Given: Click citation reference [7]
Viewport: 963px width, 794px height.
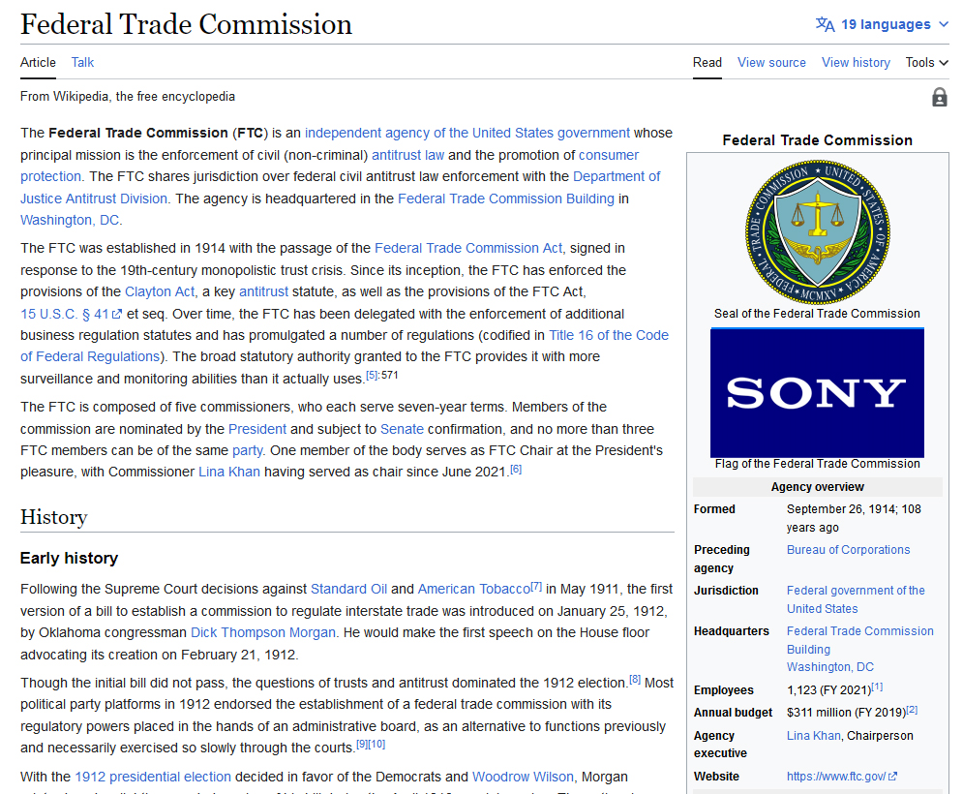Looking at the screenshot, I should coord(536,586).
